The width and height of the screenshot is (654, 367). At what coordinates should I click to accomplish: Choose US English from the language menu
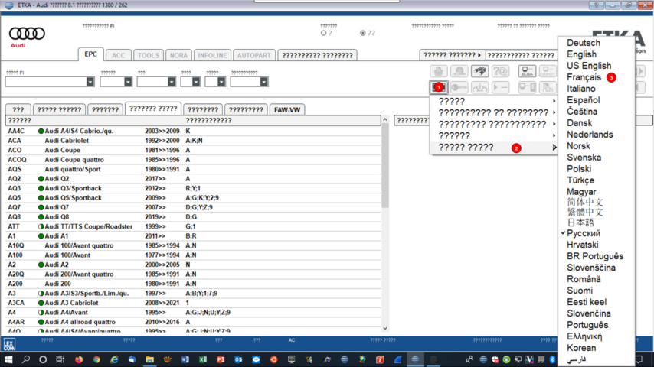[588, 66]
